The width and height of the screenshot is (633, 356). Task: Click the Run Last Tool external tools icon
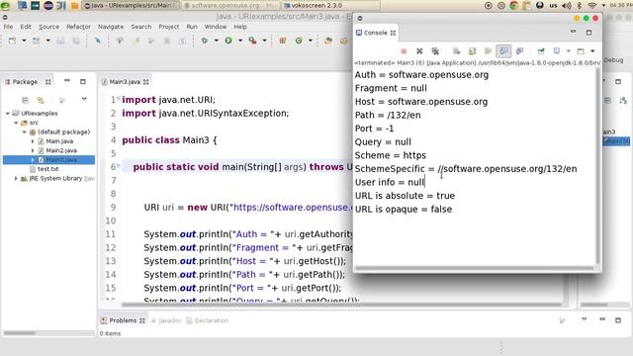253,41
